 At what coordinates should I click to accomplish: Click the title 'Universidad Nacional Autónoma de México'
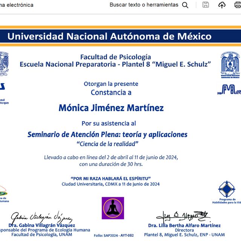[x=110, y=36]
